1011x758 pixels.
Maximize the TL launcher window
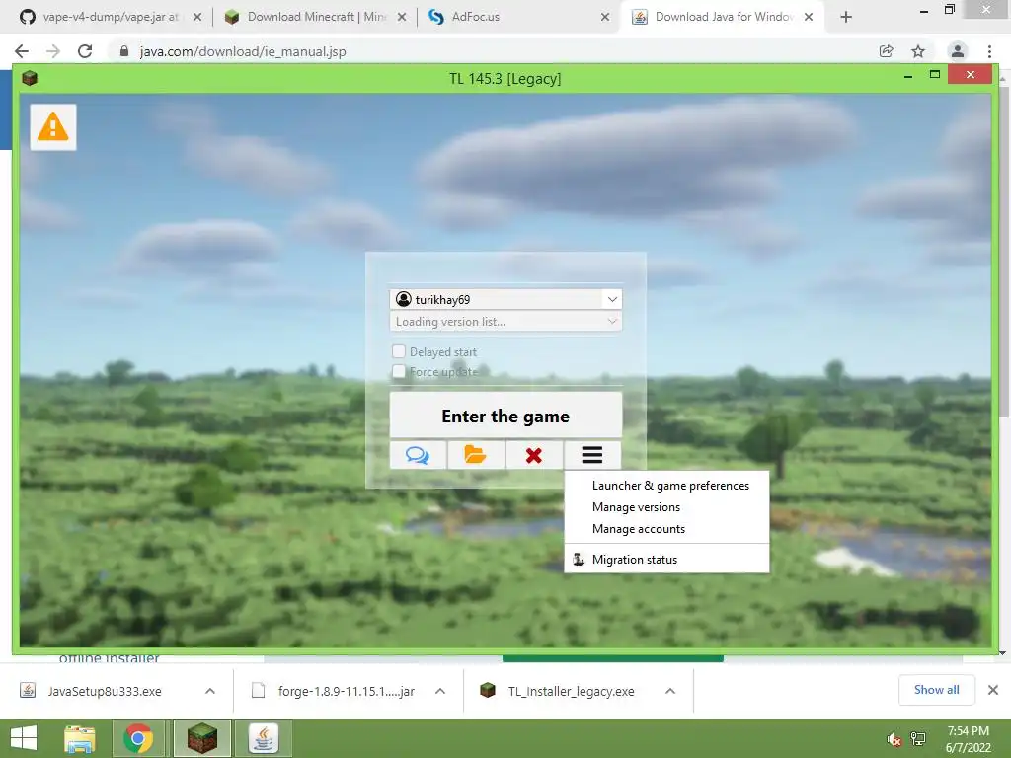(935, 75)
